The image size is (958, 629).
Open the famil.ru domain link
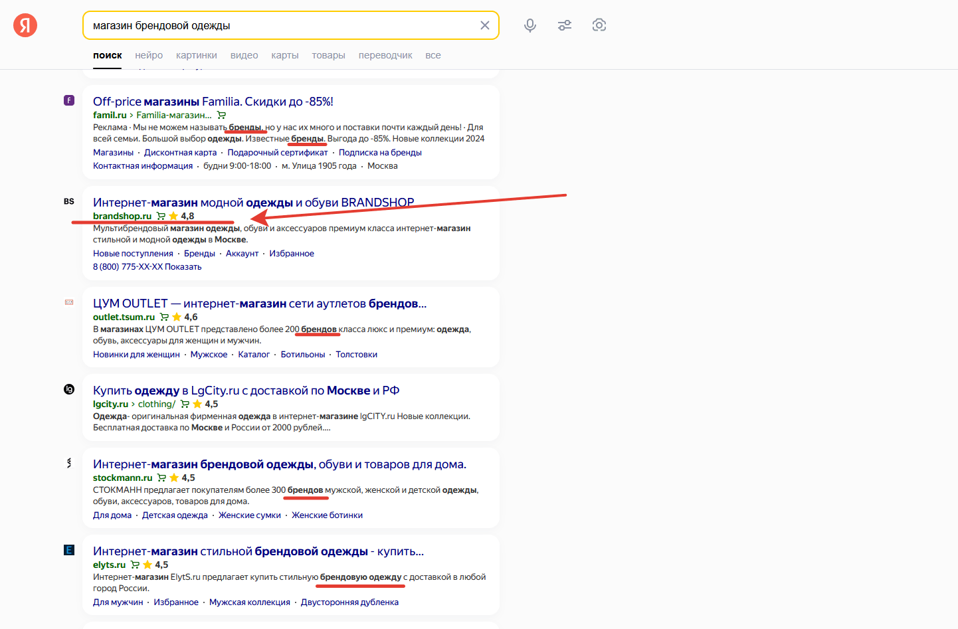110,115
